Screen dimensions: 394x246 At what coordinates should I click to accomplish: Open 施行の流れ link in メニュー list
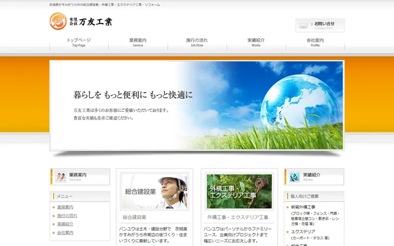click(67, 215)
